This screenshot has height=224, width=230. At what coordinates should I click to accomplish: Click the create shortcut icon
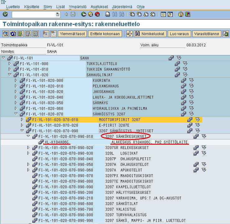point(170,14)
